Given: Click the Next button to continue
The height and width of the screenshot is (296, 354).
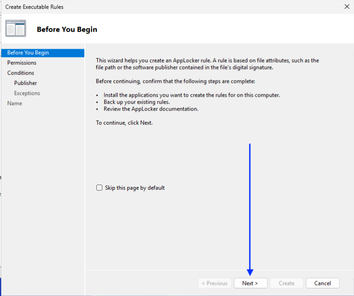Looking at the screenshot, I should point(251,283).
